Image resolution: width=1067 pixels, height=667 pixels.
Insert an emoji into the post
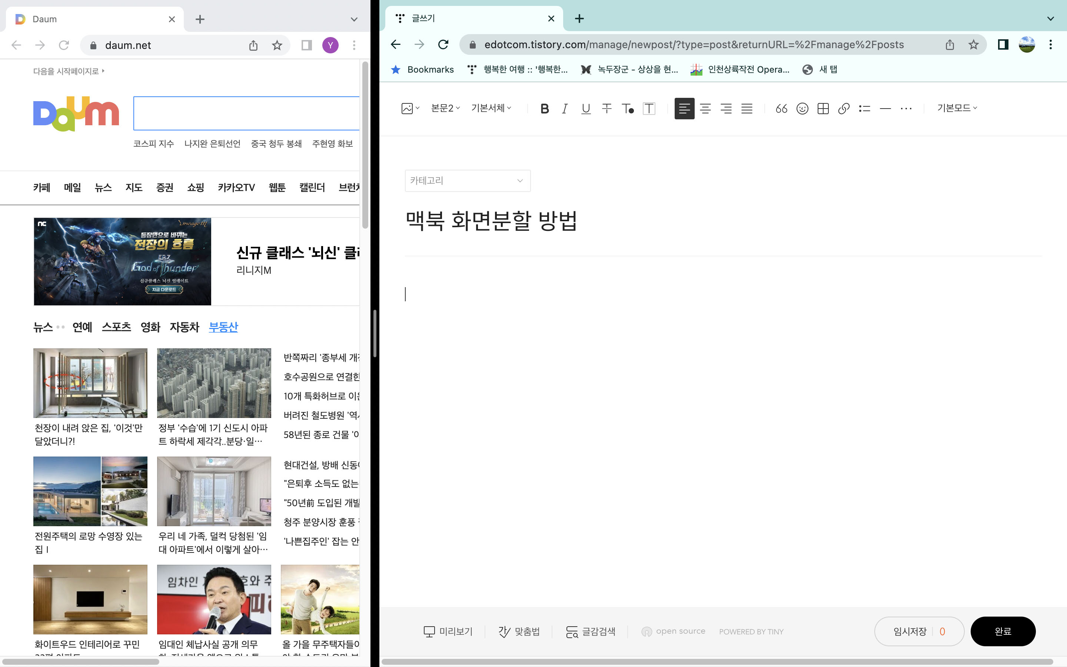click(802, 109)
